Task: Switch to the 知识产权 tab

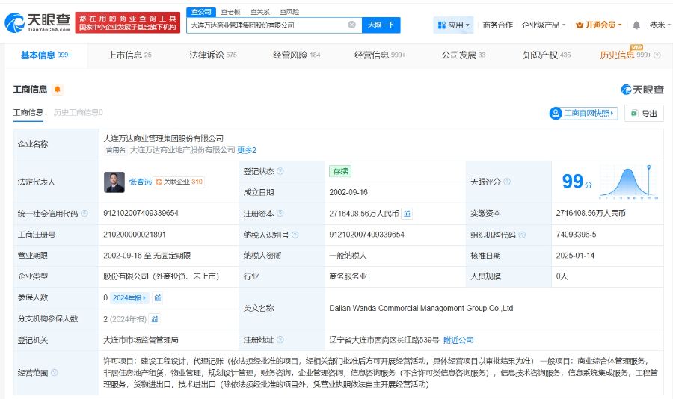Action: point(547,55)
